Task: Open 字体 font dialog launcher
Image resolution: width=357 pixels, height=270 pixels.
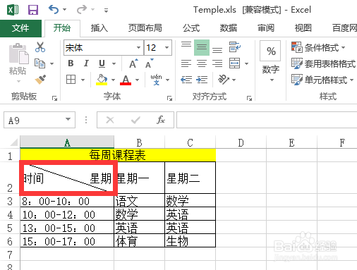Action: 169,99
